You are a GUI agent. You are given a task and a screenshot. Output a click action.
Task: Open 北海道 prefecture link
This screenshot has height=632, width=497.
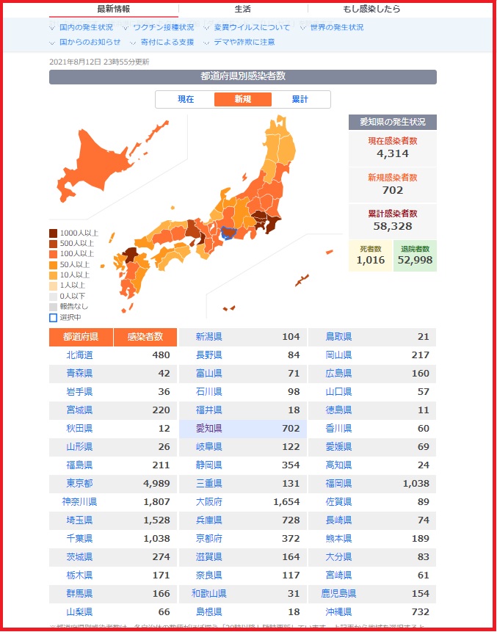79,355
